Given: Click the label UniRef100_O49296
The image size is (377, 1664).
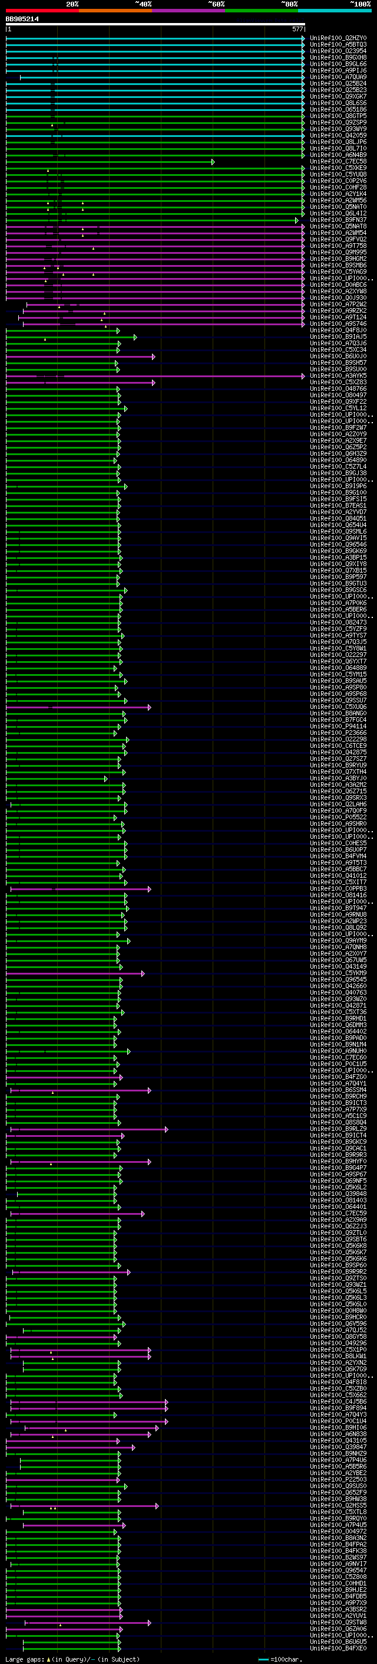Looking at the screenshot, I should (338, 1343).
